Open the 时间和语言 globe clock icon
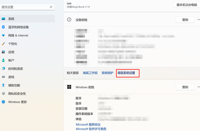 (x=3, y=69)
